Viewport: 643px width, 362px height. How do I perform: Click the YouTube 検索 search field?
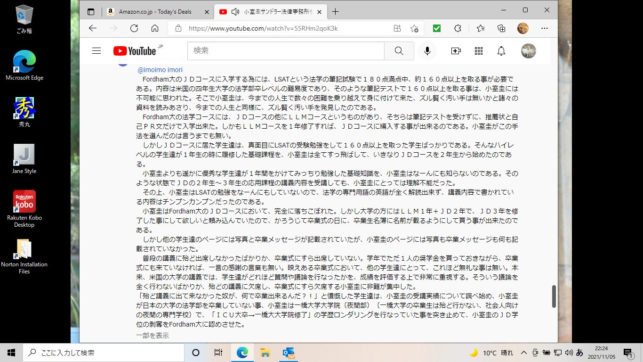tap(286, 51)
